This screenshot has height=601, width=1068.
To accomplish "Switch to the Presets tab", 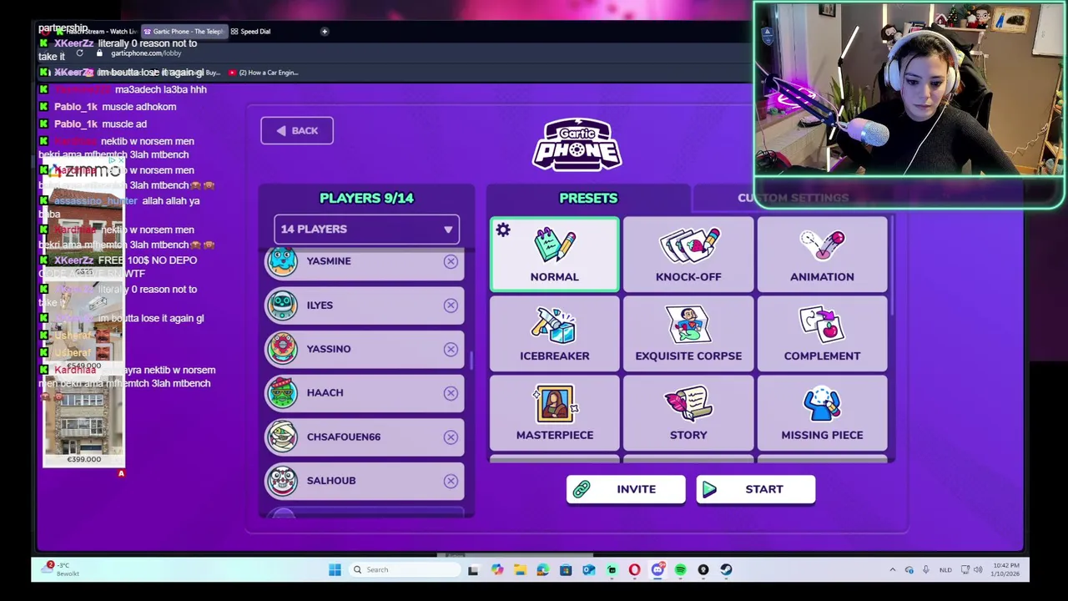I will [588, 198].
